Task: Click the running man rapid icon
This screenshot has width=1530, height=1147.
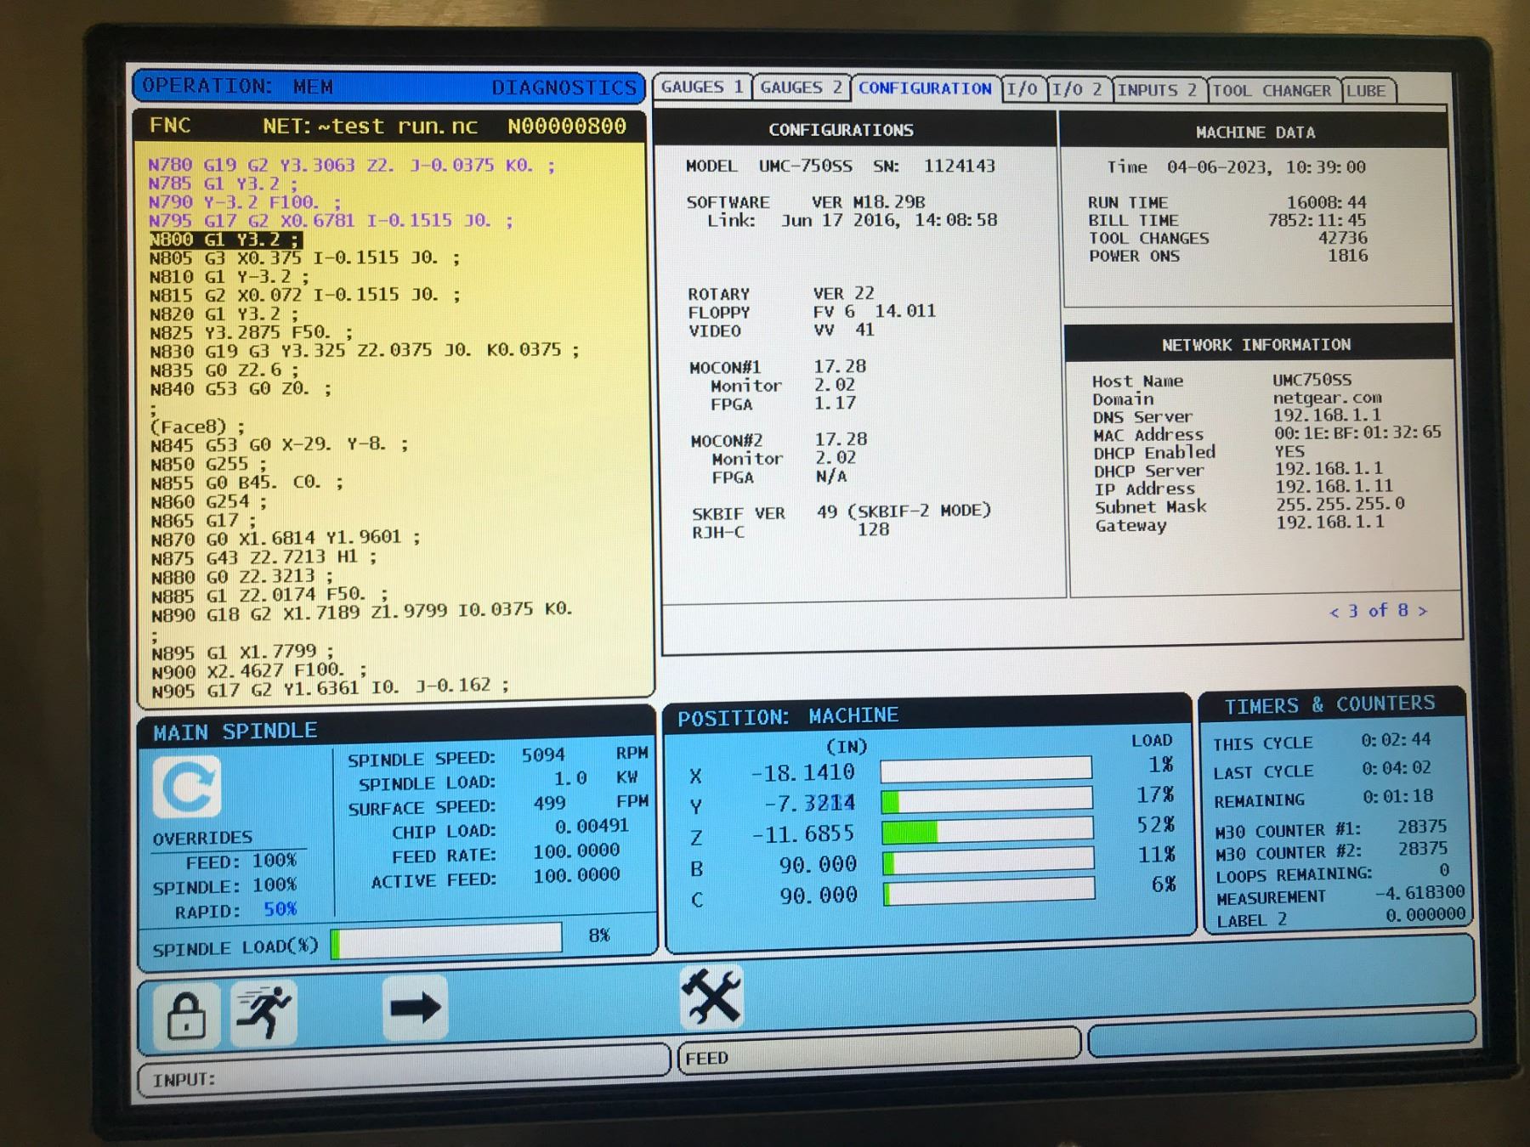Action: click(x=263, y=1011)
